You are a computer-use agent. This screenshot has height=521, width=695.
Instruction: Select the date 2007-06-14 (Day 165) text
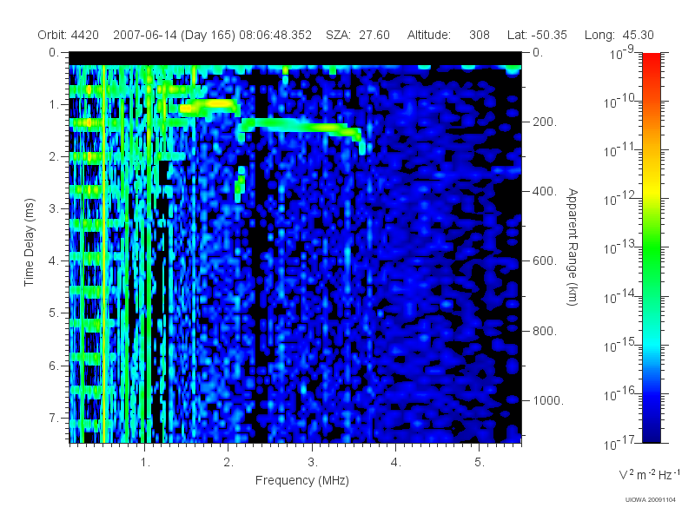coord(174,35)
